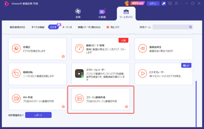Open the コラージュ動画作成 layout icon

pos(79,98)
